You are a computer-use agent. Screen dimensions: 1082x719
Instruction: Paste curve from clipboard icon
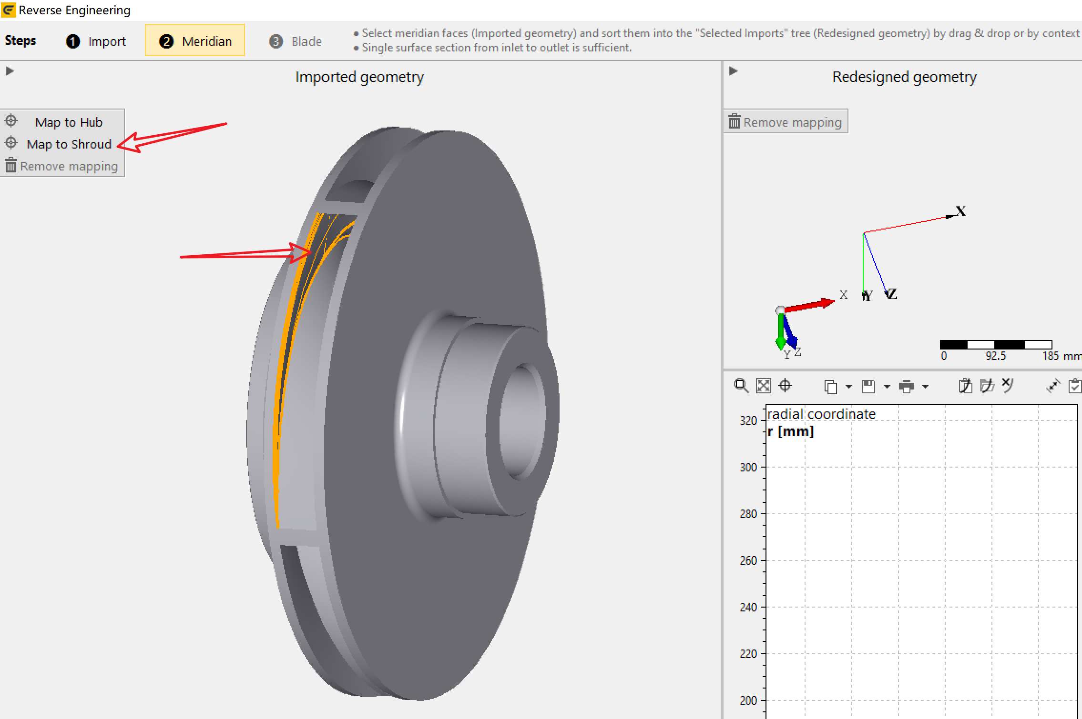tap(965, 386)
